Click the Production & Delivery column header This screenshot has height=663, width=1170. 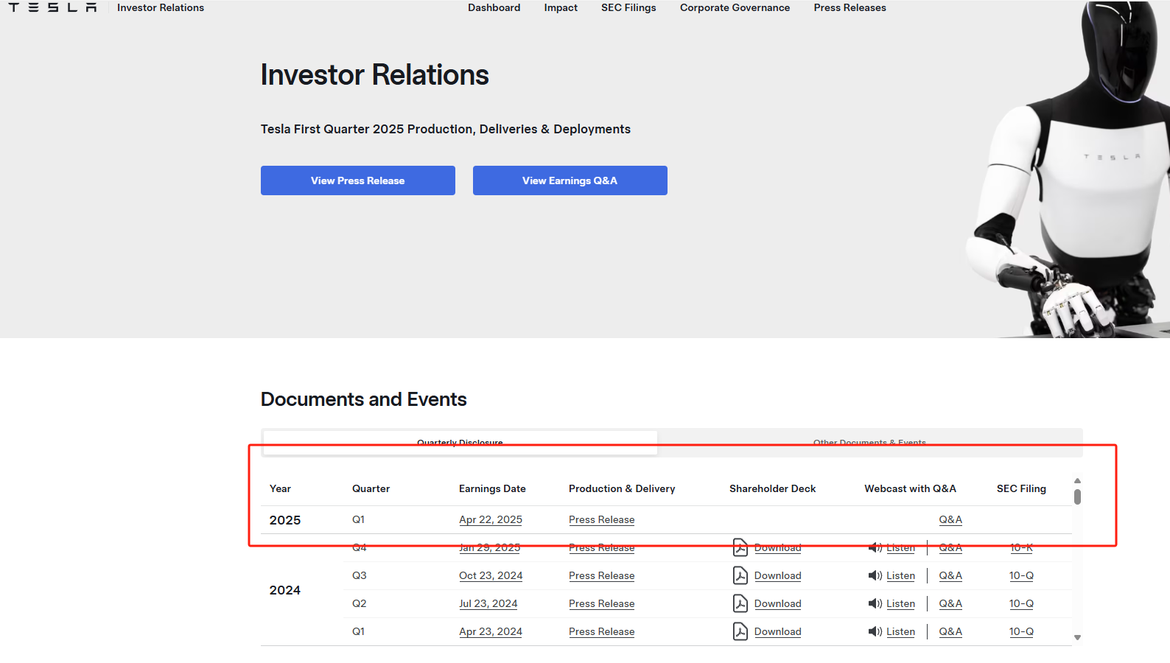(622, 488)
